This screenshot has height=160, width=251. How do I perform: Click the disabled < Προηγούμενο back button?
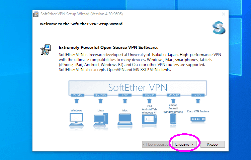pos(156,144)
